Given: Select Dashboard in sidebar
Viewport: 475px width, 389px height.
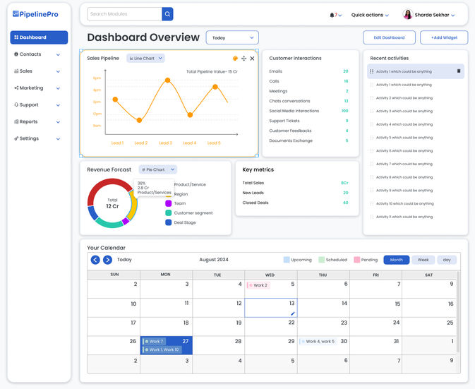Looking at the screenshot, I should [39, 37].
